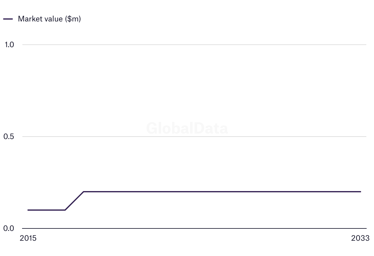Select the line's starting point at 2015
374x256 pixels.
click(28, 210)
